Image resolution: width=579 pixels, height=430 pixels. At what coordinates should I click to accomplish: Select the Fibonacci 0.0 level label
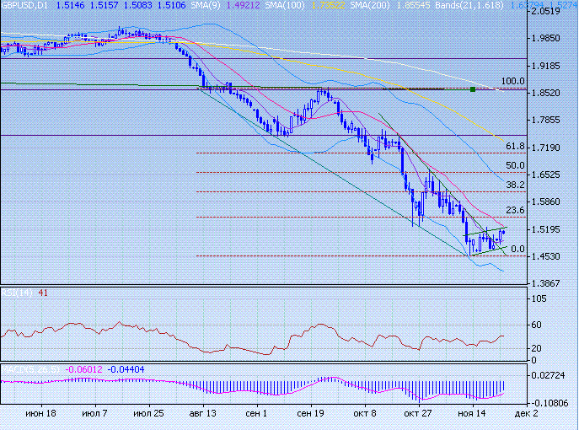(x=518, y=250)
